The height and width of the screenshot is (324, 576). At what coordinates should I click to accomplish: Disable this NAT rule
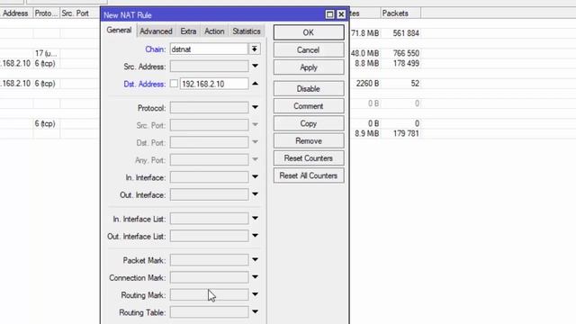click(x=309, y=88)
